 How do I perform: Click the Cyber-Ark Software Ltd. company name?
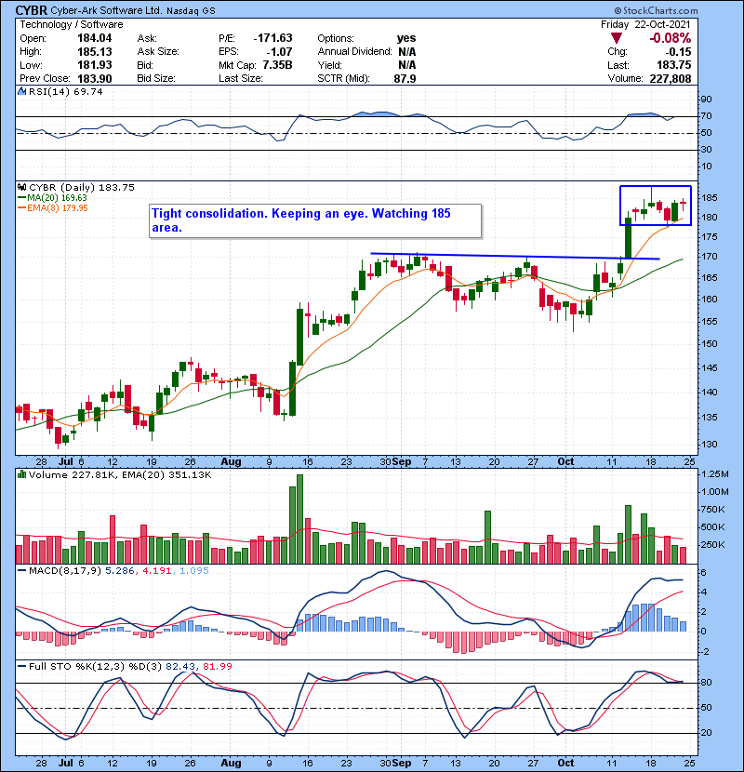(106, 10)
